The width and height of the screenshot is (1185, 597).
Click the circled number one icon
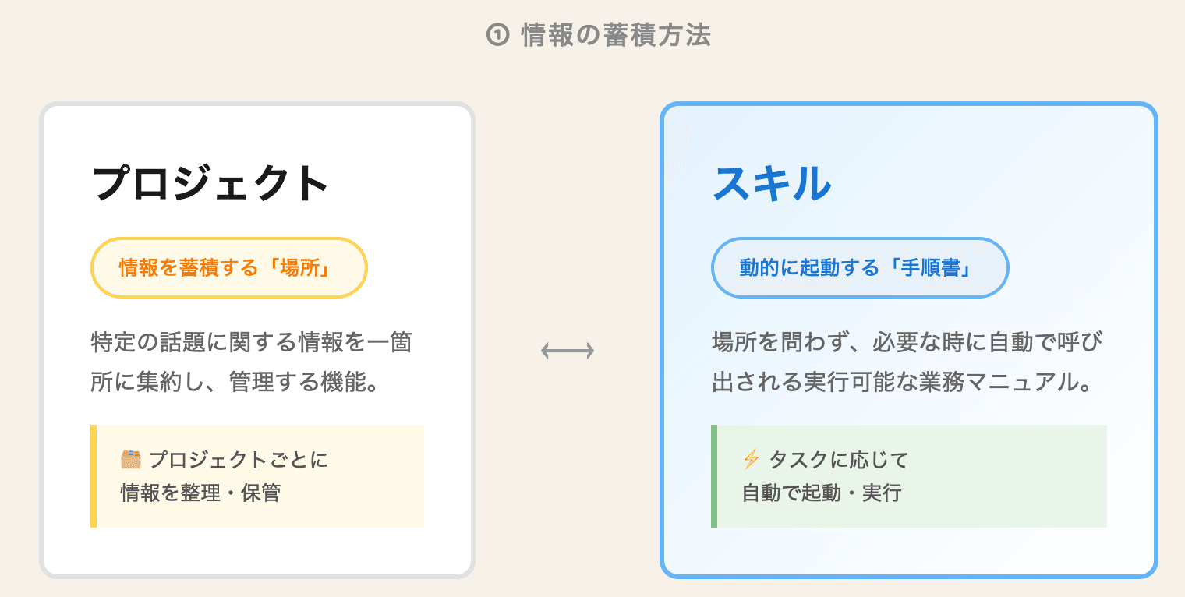pyautogui.click(x=497, y=35)
